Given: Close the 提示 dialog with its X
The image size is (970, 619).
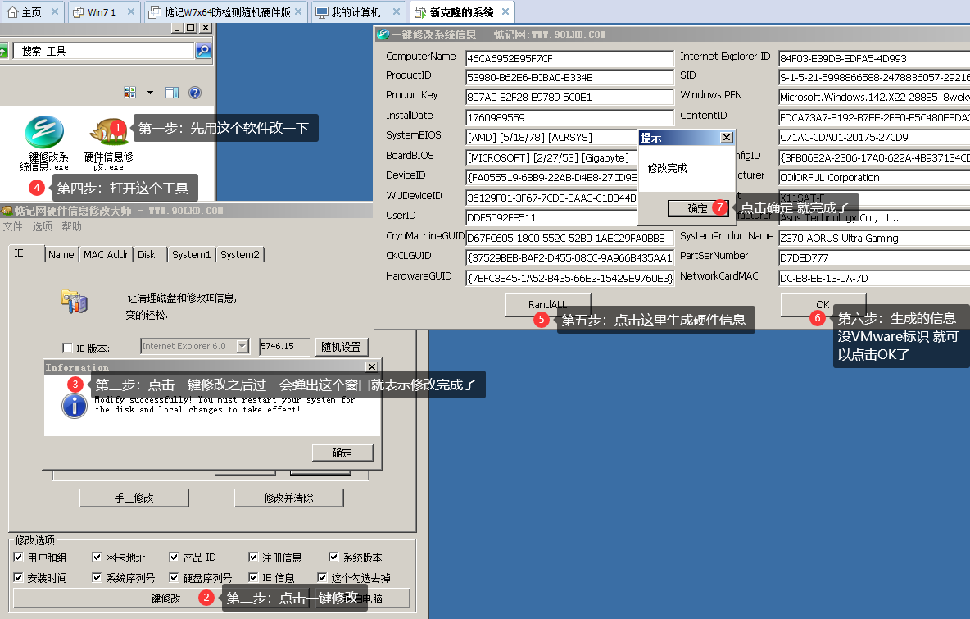Looking at the screenshot, I should (x=727, y=138).
